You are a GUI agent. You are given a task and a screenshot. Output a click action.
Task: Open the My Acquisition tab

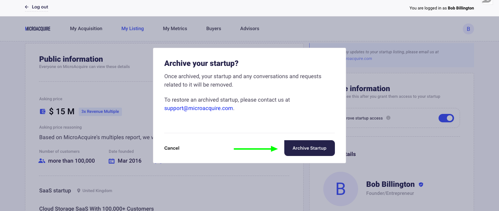[x=86, y=29]
